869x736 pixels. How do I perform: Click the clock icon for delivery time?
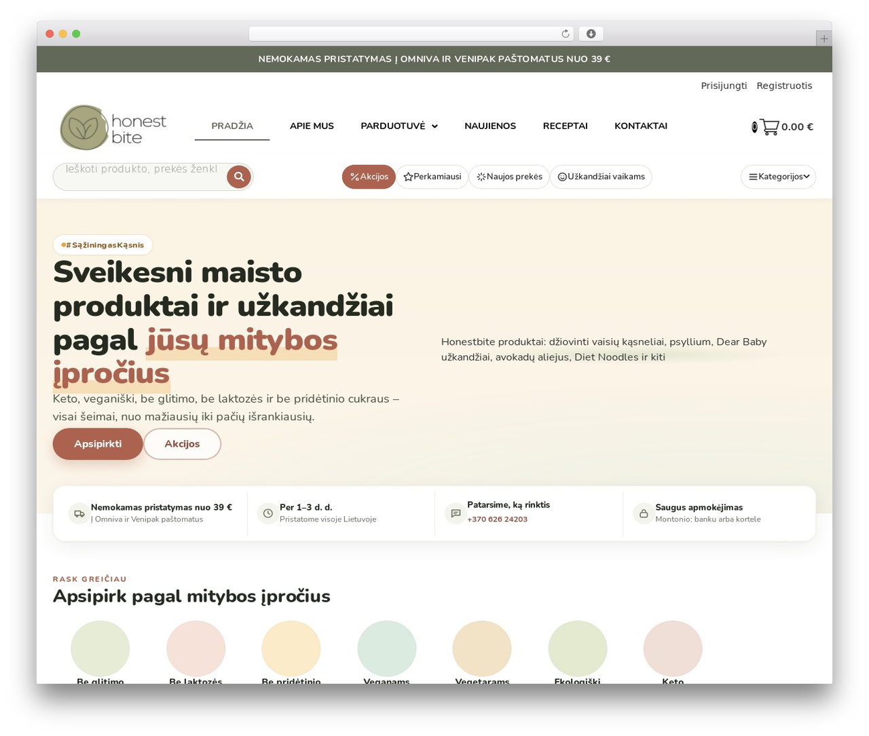[268, 513]
